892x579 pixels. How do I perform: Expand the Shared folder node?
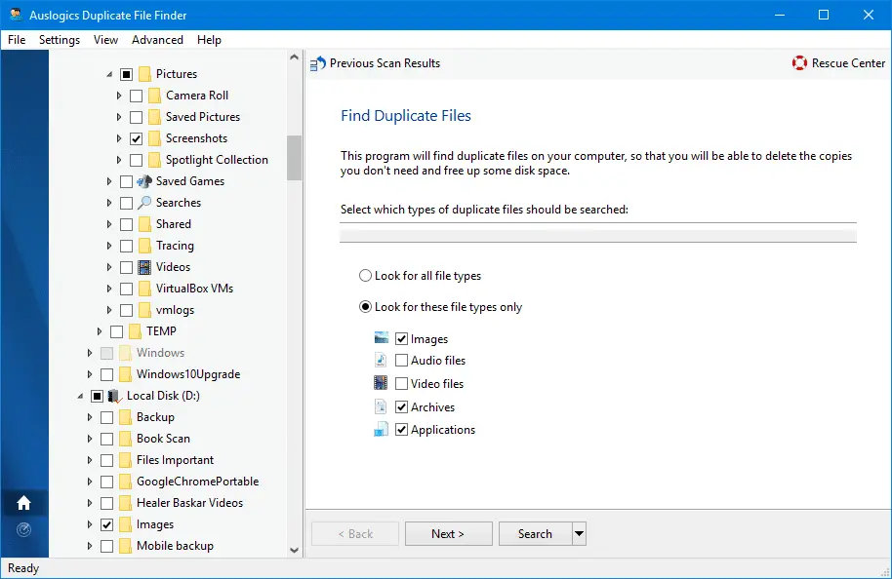click(x=109, y=224)
